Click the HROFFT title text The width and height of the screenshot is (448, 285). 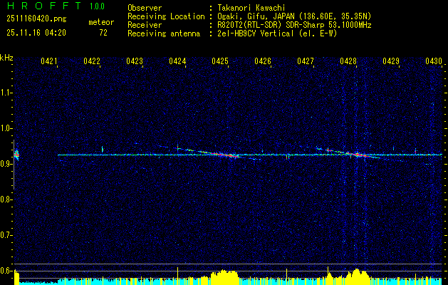pos(39,7)
